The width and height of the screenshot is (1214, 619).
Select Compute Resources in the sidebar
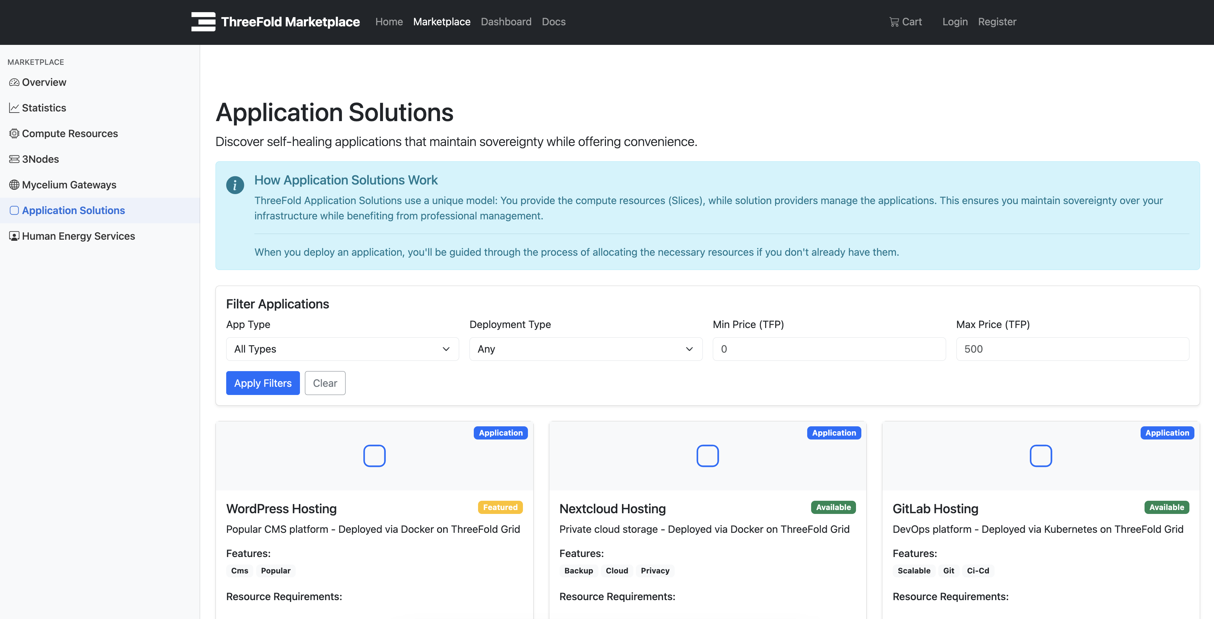100,134
